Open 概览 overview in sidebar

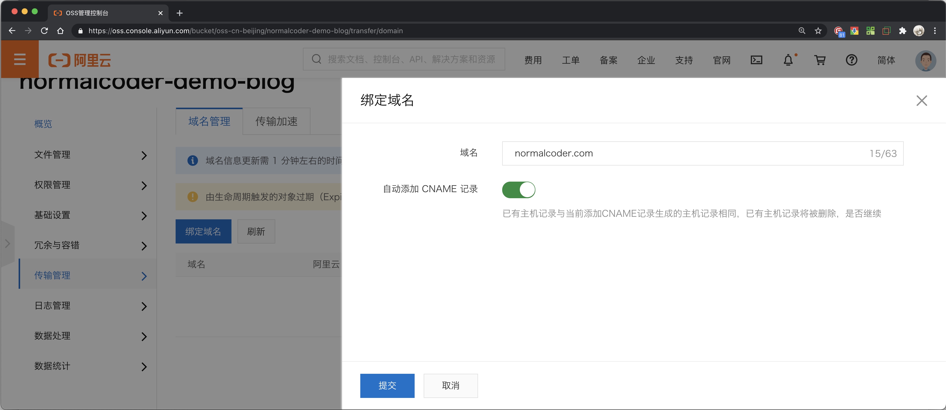pos(43,124)
